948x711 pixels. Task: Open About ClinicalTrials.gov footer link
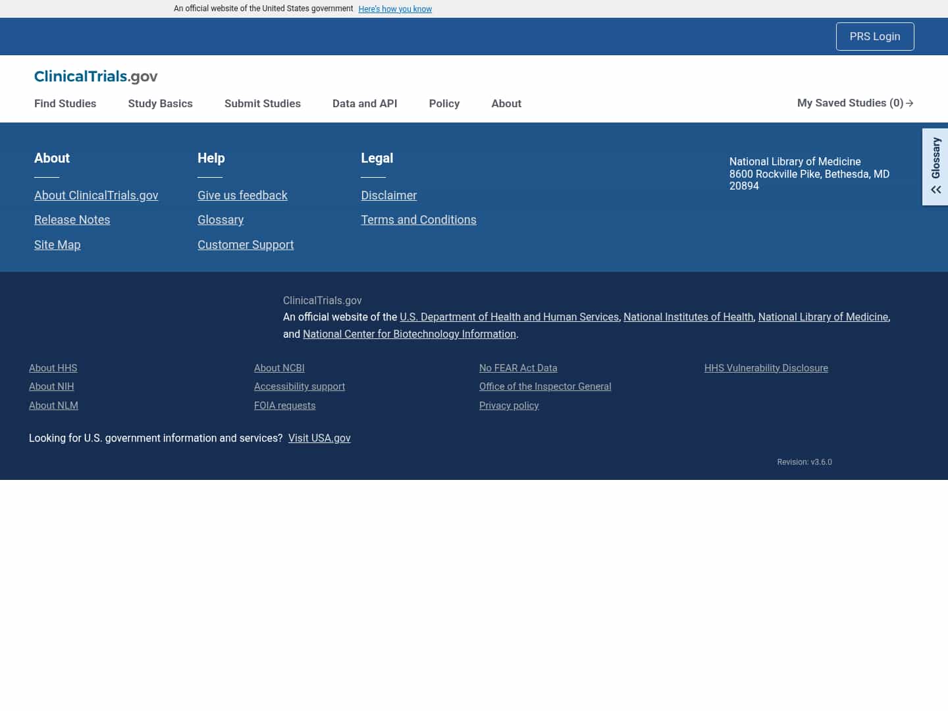coord(96,196)
